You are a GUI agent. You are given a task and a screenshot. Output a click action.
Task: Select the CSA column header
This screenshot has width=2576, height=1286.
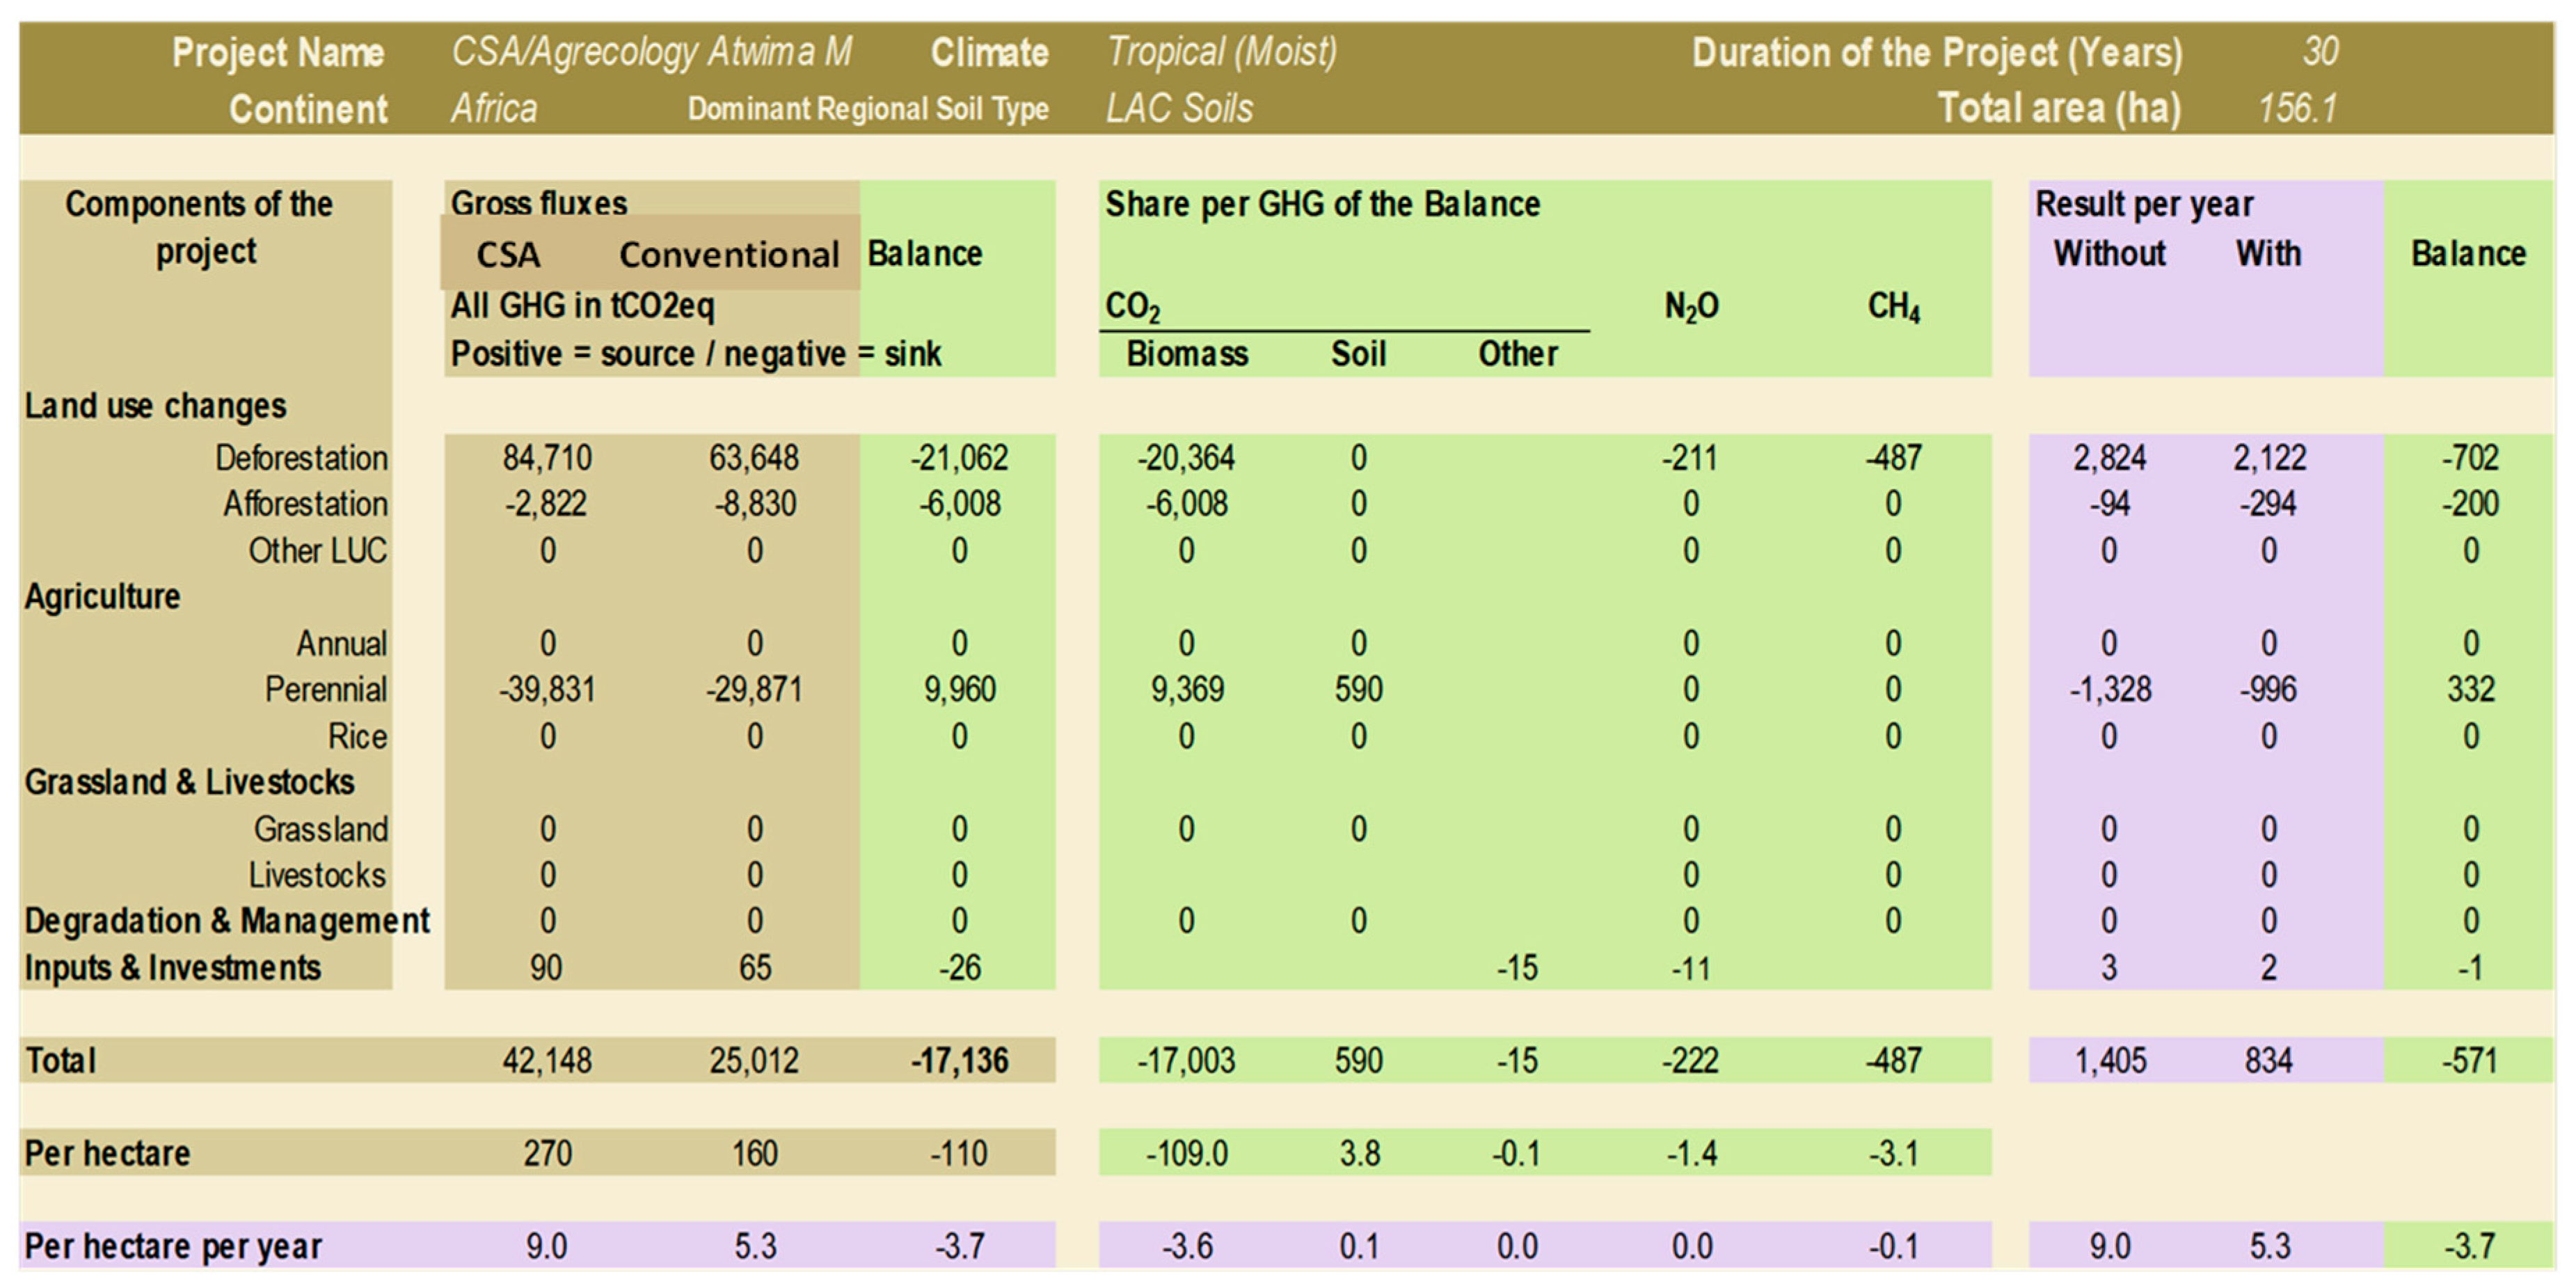coord(508,255)
